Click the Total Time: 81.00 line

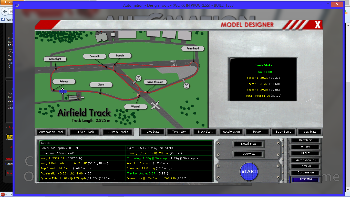(263, 96)
